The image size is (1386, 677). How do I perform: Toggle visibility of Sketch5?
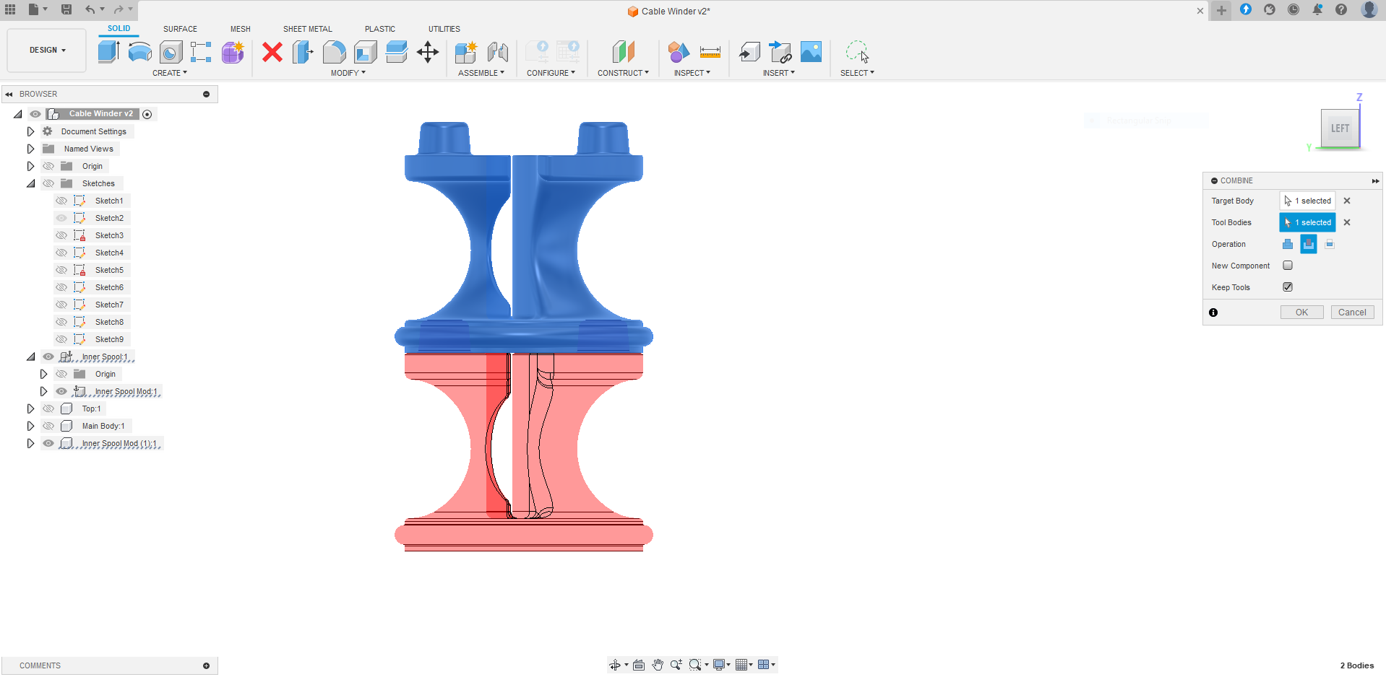pos(61,270)
